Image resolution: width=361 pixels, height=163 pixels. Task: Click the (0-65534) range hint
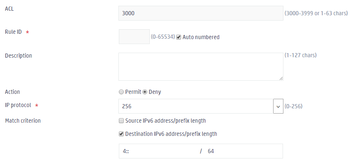[163, 37]
